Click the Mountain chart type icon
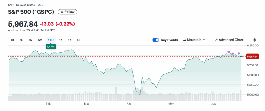265x111 pixels. [x=185, y=40]
